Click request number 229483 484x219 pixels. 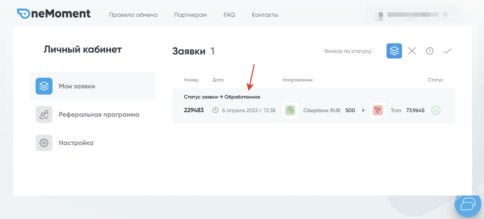tap(194, 110)
